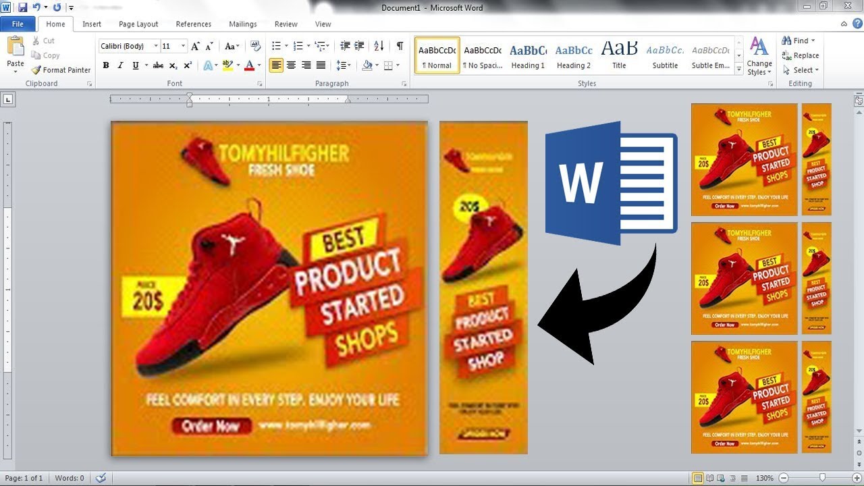Save the document from Quick Access Toolbar
The image size is (864, 486).
click(x=22, y=7)
